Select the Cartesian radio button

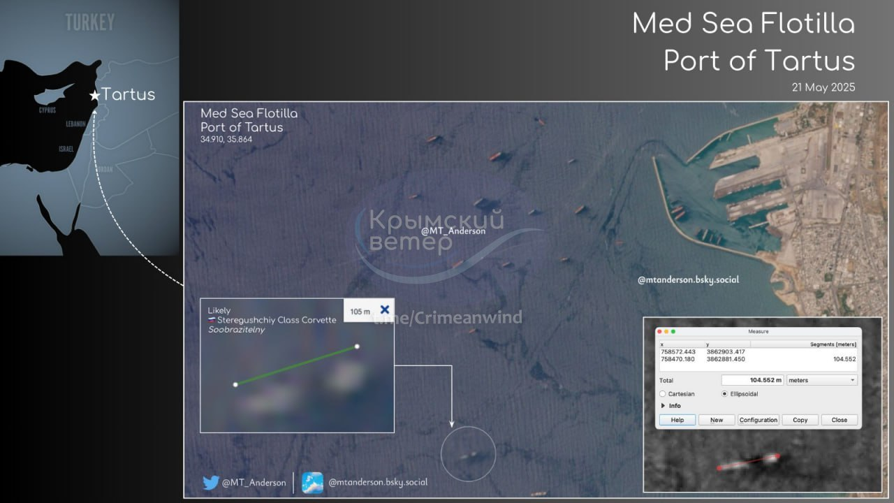663,394
